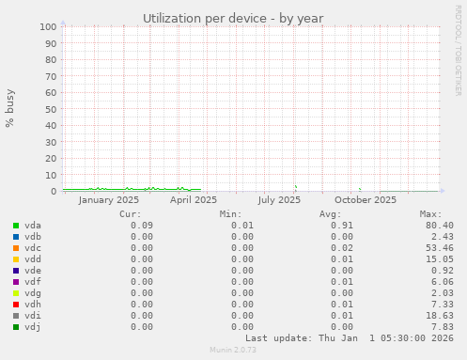Click the 'April 2025' axis label
This screenshot has width=467, height=360.
(x=194, y=200)
